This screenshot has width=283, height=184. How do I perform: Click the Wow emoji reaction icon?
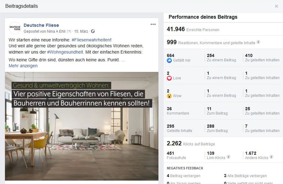169,96
